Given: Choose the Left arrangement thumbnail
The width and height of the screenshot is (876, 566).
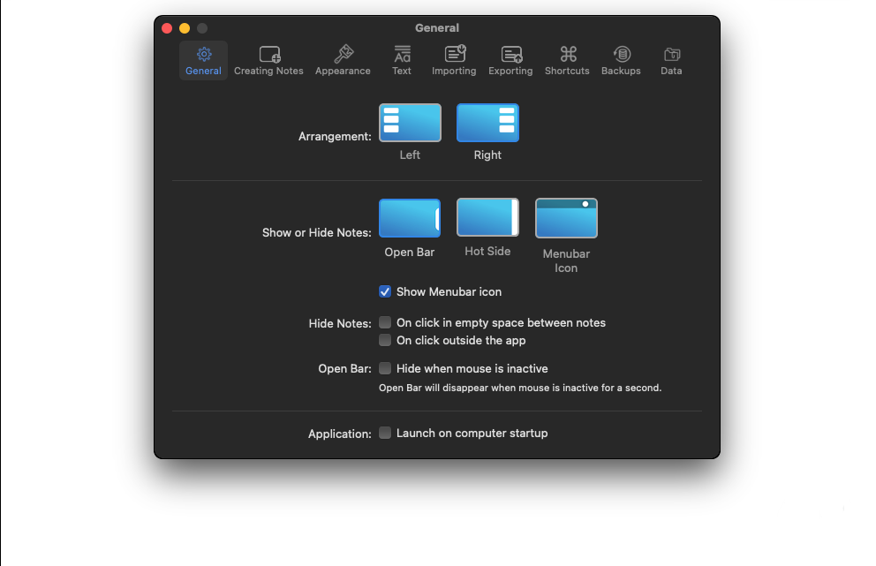Looking at the screenshot, I should (x=410, y=123).
